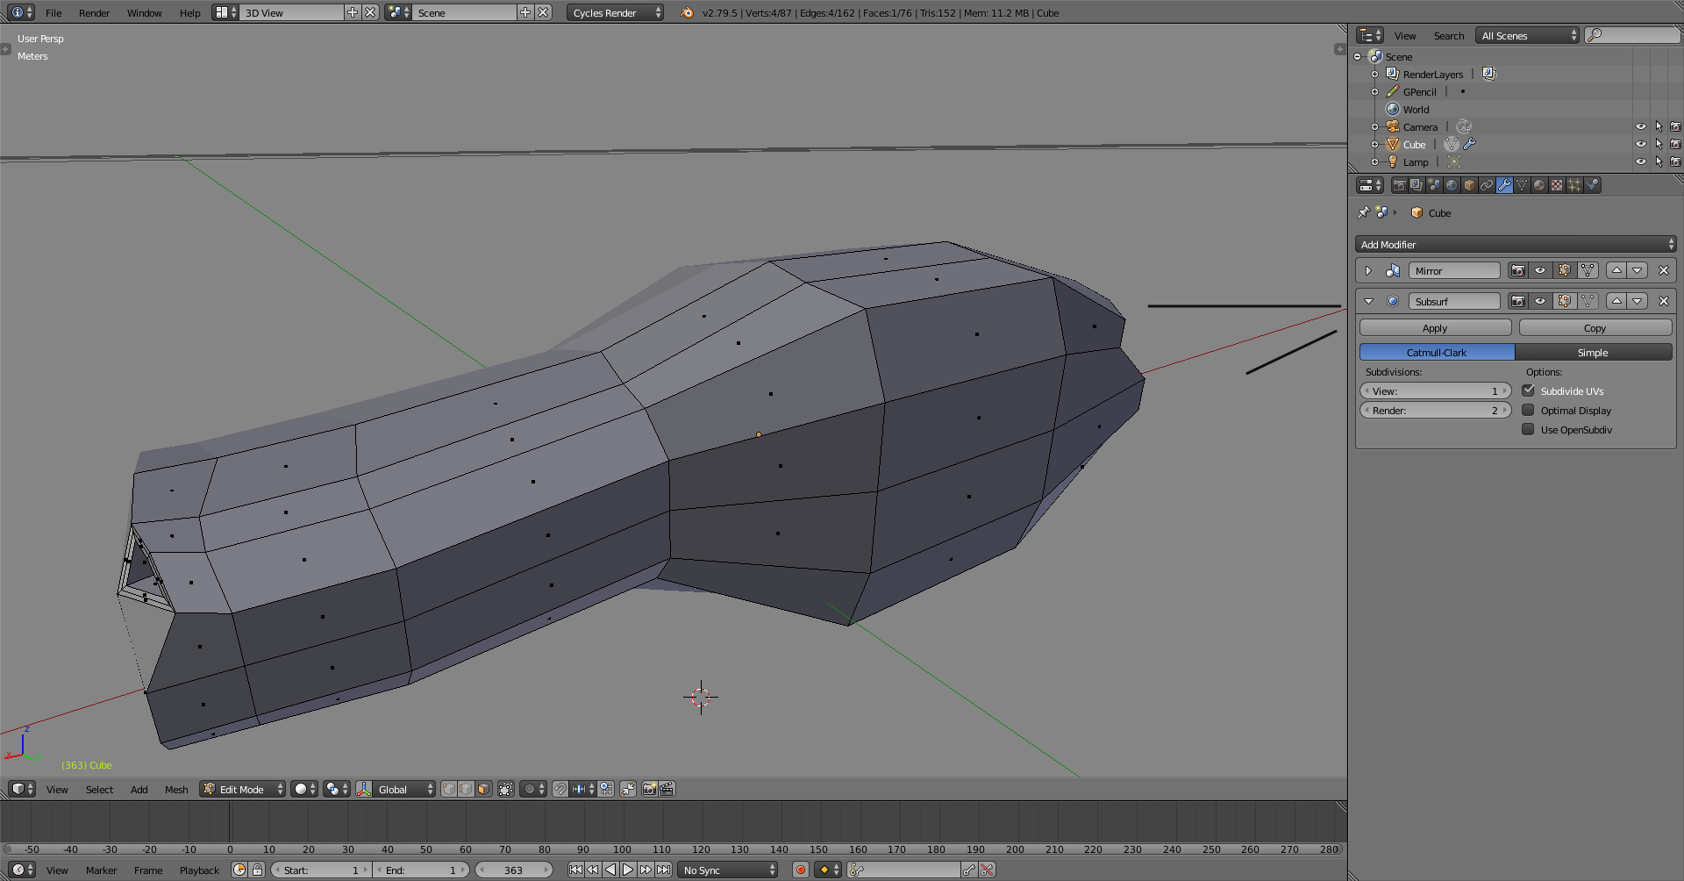The width and height of the screenshot is (1684, 881).
Task: Open the Help menu
Action: [x=189, y=12]
